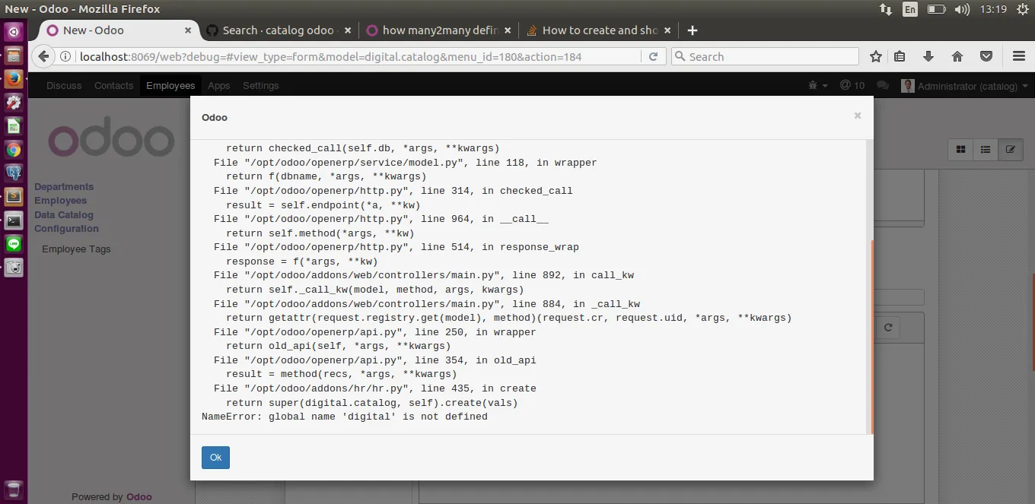Open Employee Tags sidebar item
Screen dimensions: 1035x504
[76, 249]
